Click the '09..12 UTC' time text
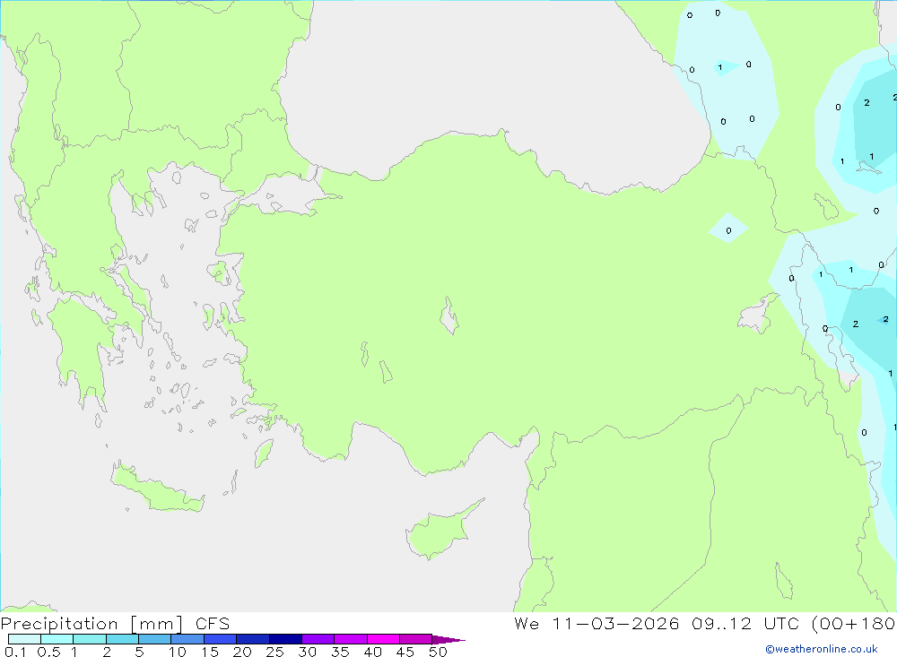Screen dimensions: 897x657 pos(746,624)
